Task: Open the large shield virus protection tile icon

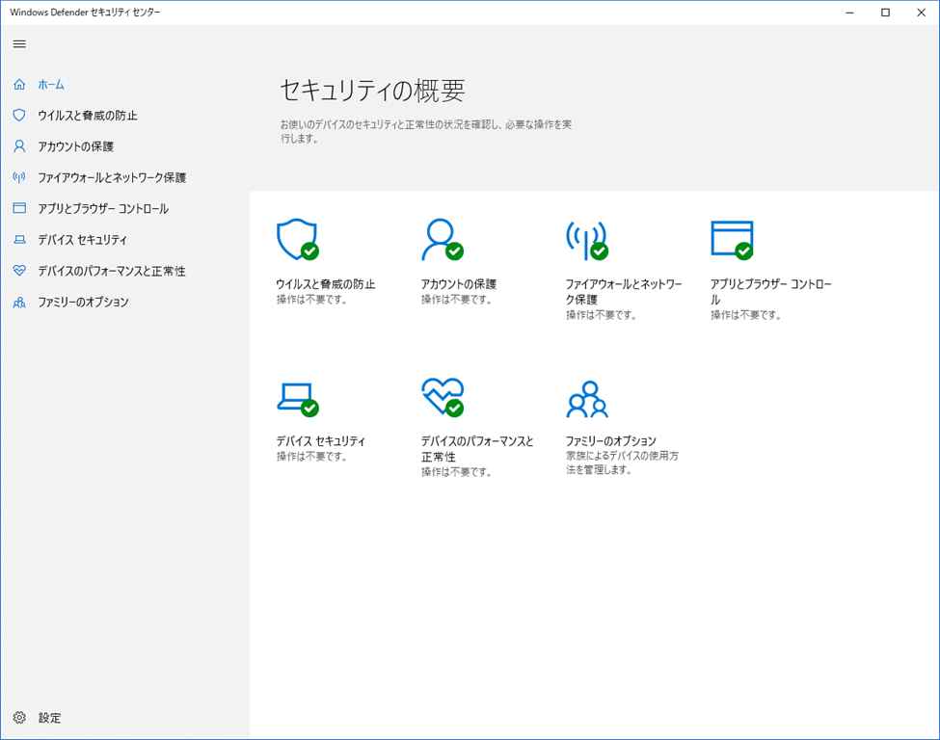Action: (x=297, y=239)
